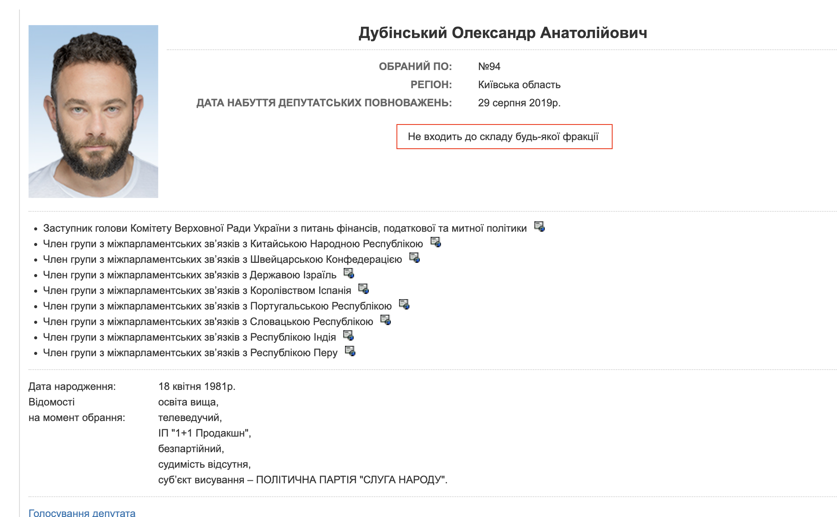Image resolution: width=837 pixels, height=517 pixels.
Task: Click birth date 18 квітня 1981р.
Action: pos(197,386)
